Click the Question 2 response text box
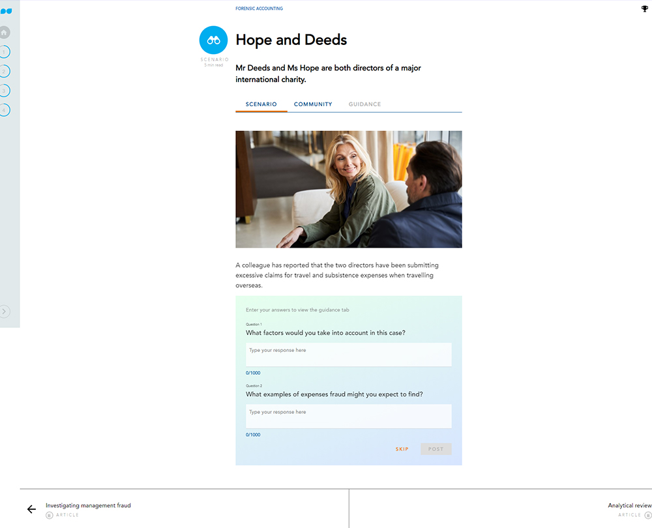 point(348,416)
